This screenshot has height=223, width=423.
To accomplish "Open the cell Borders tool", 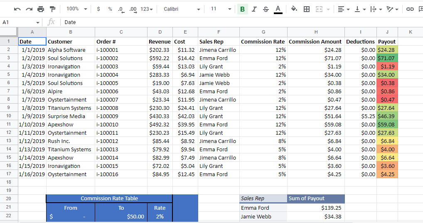I will tap(307, 9).
